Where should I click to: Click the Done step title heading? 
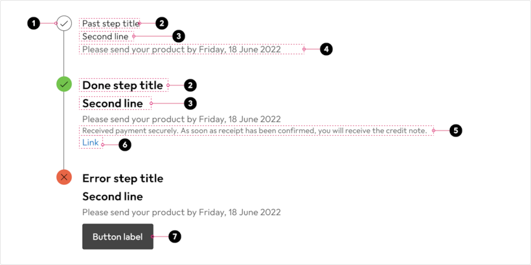click(122, 85)
